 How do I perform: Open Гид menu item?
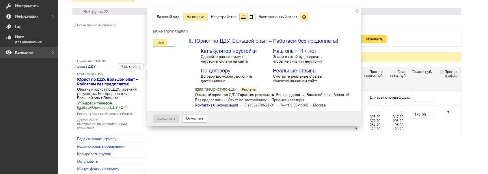18,27
